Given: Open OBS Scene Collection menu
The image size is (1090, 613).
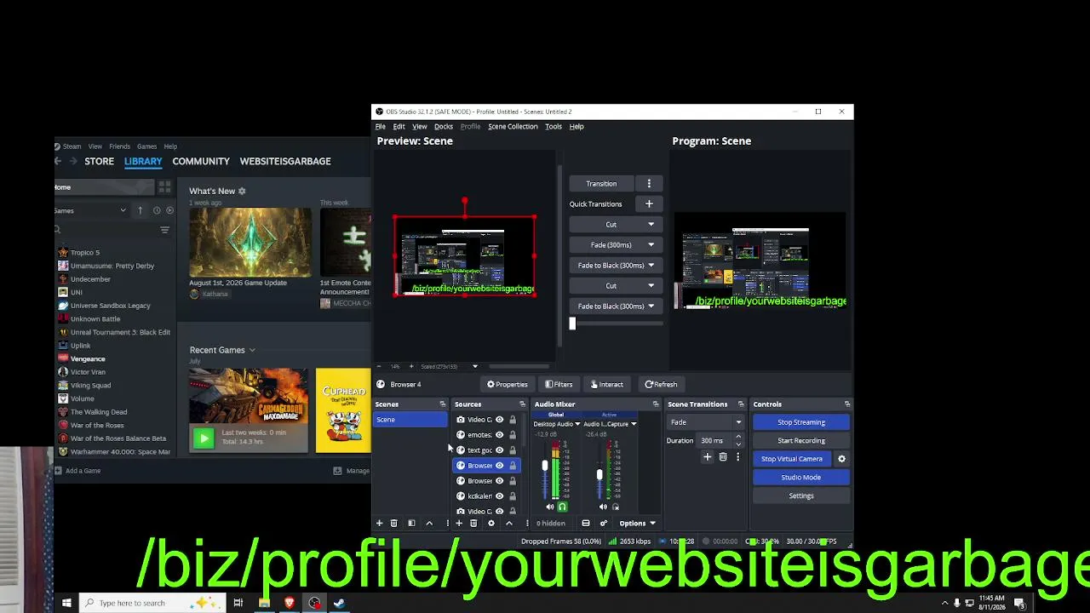Looking at the screenshot, I should [x=513, y=127].
